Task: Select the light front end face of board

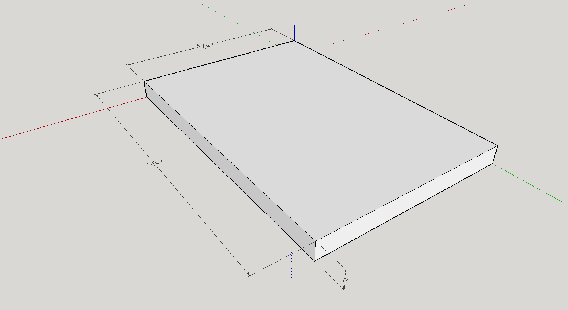Action: [405, 204]
